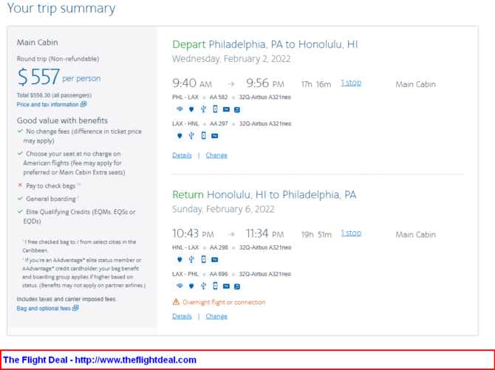Image resolution: width=495 pixels, height=370 pixels.
Task: Click the USB icon for flight AA 582
Action: 203,109
